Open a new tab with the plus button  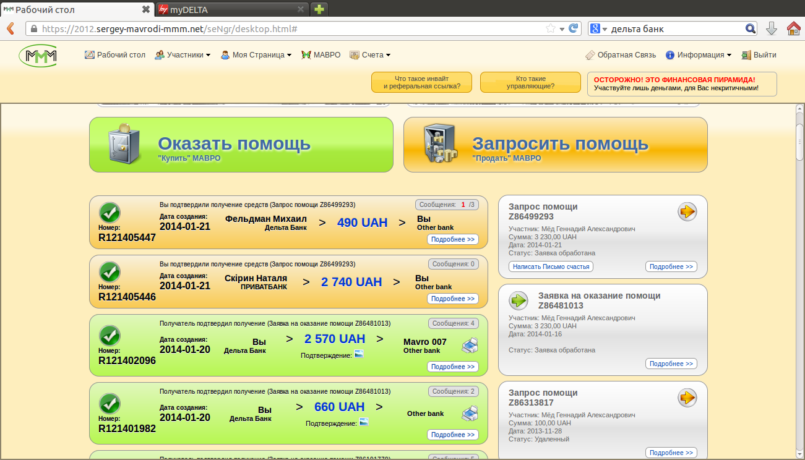[319, 9]
